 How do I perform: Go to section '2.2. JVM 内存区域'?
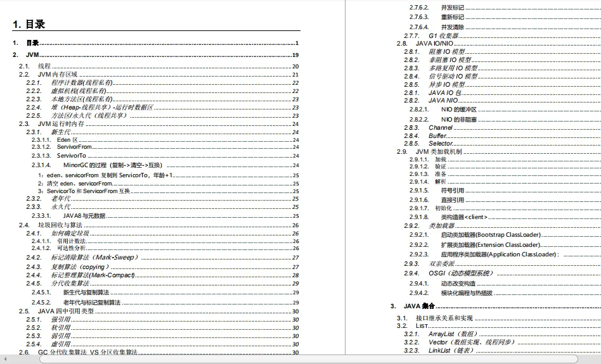[158, 75]
